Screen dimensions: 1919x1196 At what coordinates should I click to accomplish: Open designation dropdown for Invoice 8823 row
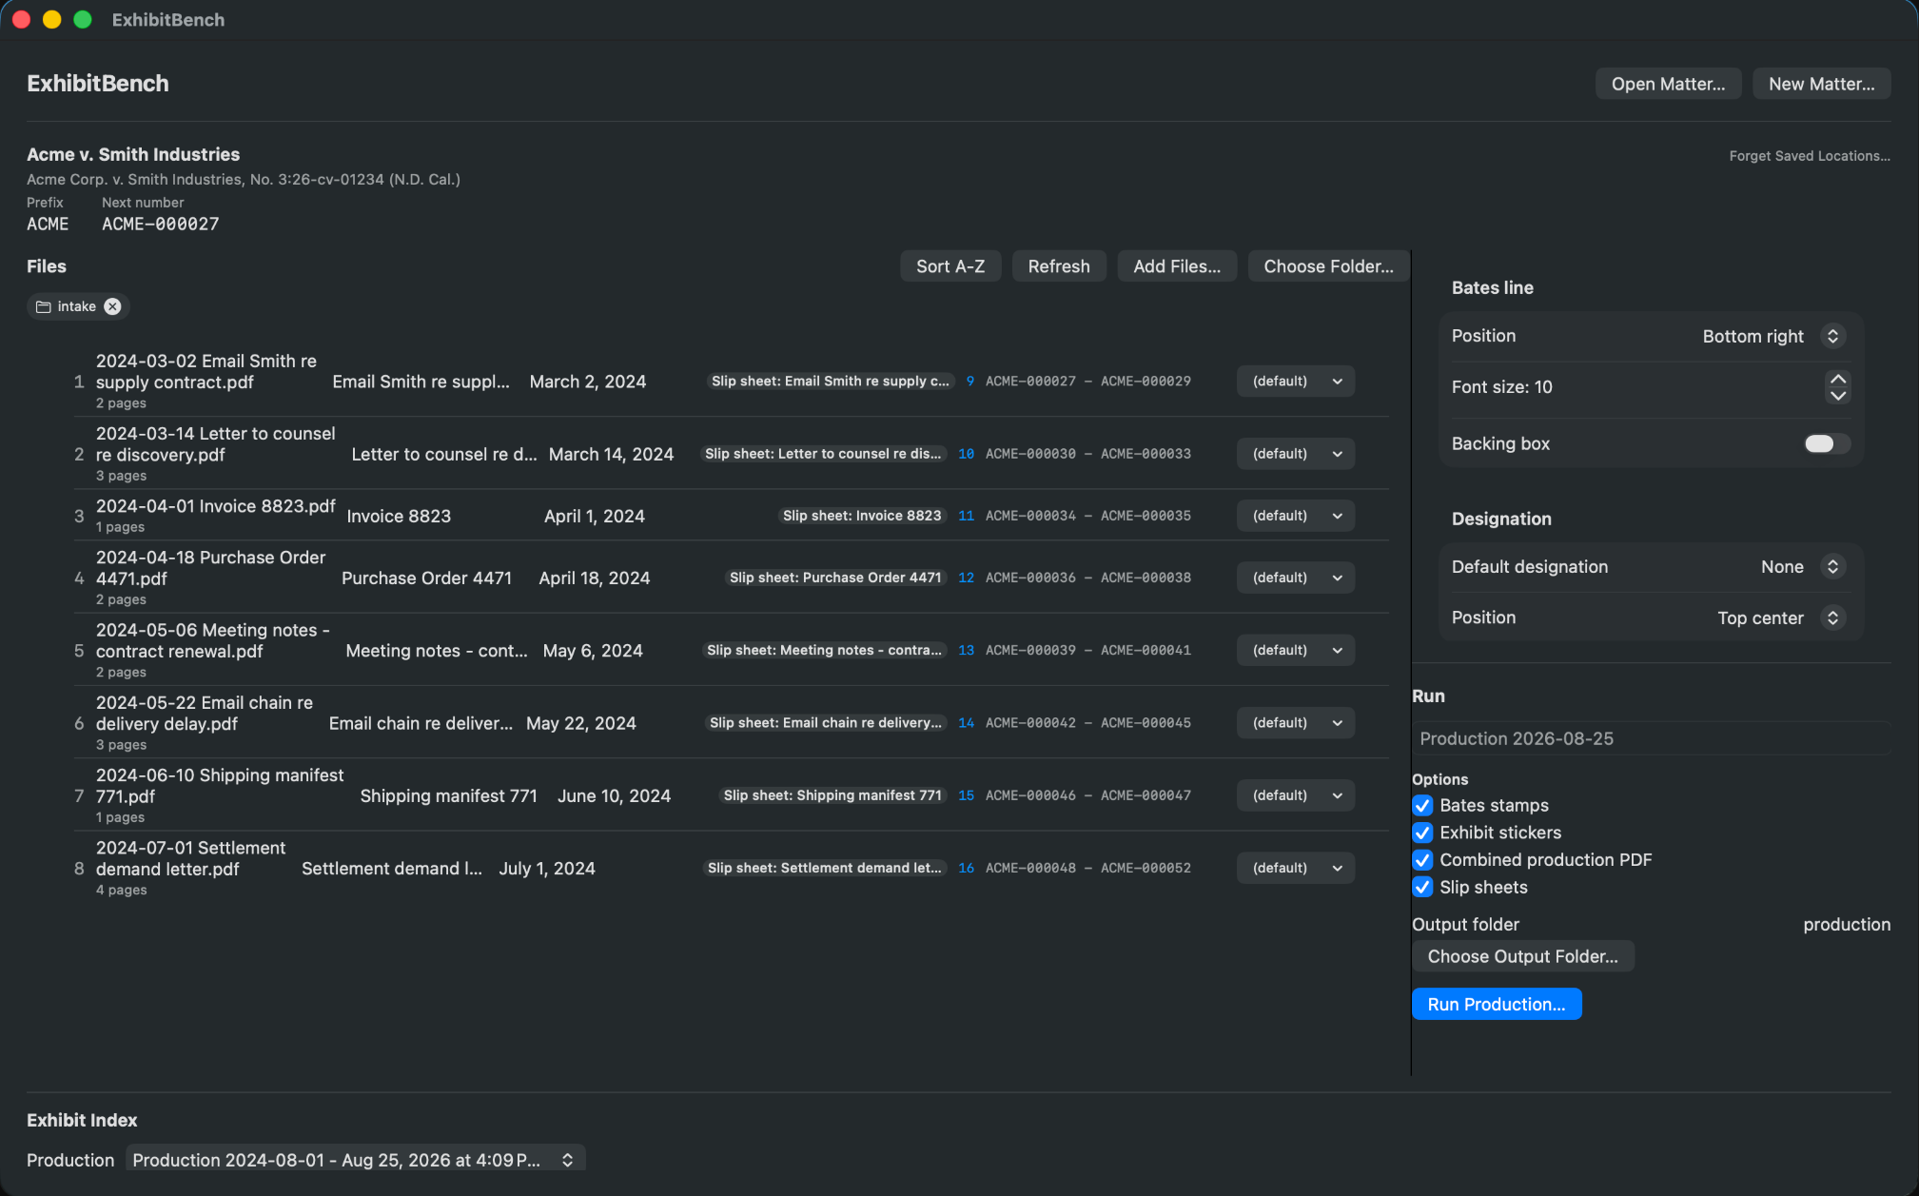click(x=1295, y=516)
